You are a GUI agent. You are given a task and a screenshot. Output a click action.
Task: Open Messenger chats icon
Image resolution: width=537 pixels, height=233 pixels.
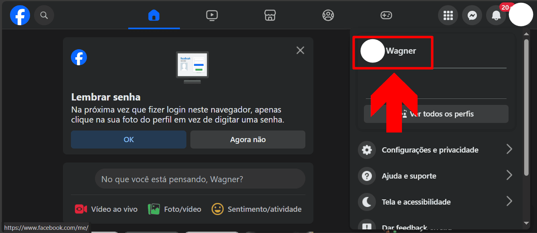tap(472, 16)
